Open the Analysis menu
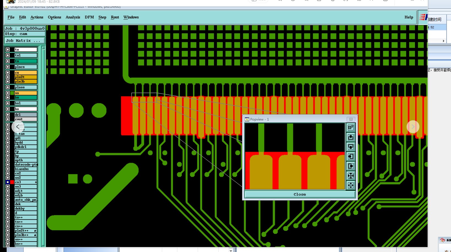The width and height of the screenshot is (451, 252). [x=73, y=17]
